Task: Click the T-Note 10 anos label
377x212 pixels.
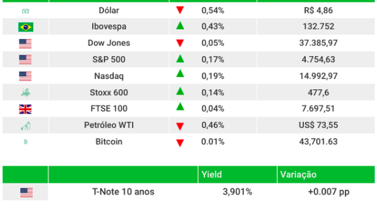Action: [123, 192]
